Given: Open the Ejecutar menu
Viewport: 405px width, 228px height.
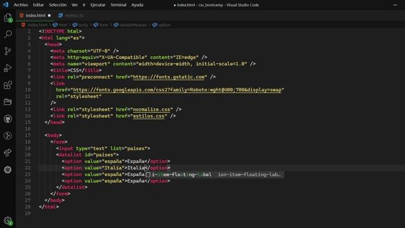Looking at the screenshot, I should tap(98, 5).
